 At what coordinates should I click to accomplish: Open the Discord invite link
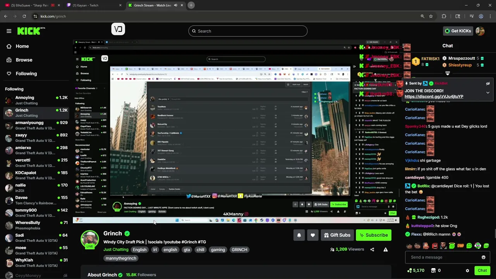[x=434, y=96]
